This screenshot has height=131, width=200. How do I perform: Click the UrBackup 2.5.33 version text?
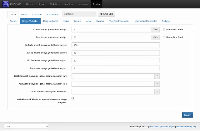pyautogui.click(x=139, y=127)
